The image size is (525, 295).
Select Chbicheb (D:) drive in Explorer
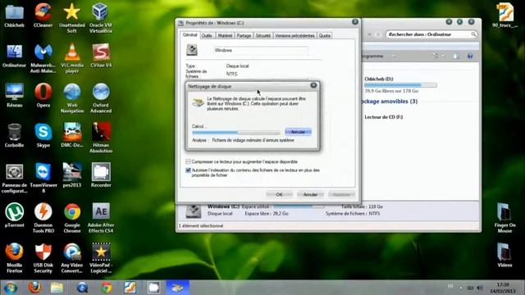click(400, 84)
